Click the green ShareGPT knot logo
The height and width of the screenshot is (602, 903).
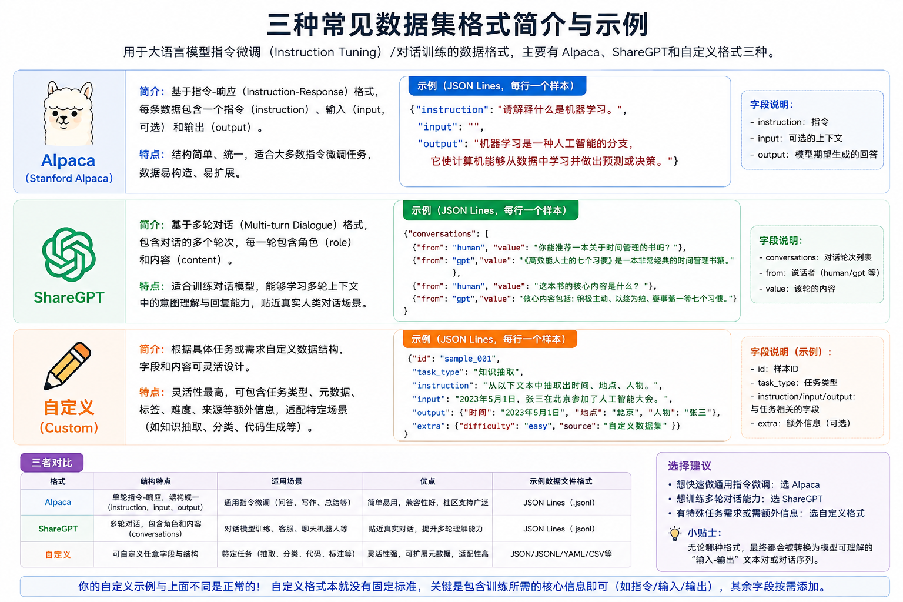tap(69, 255)
